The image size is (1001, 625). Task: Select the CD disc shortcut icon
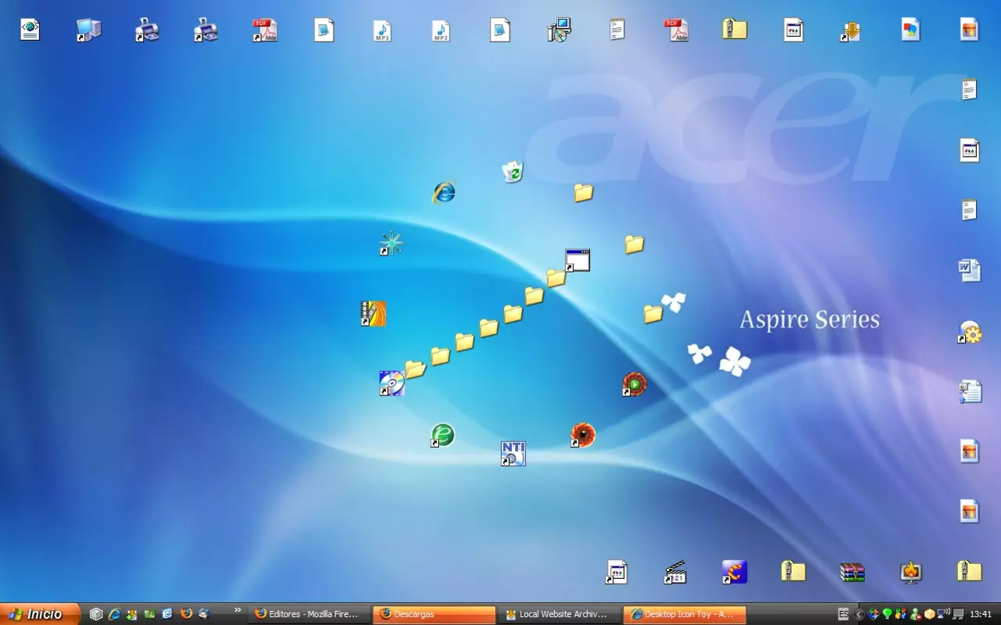click(x=391, y=384)
